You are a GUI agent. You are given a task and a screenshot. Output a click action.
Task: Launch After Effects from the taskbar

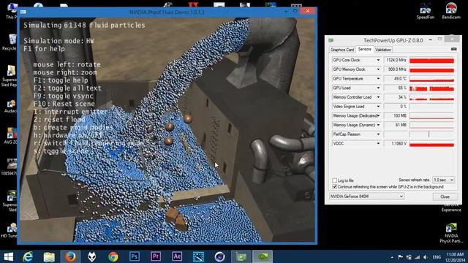click(177, 256)
